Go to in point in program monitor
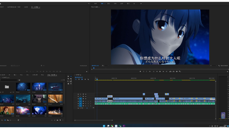The image size is (229, 129). pos(150,71)
